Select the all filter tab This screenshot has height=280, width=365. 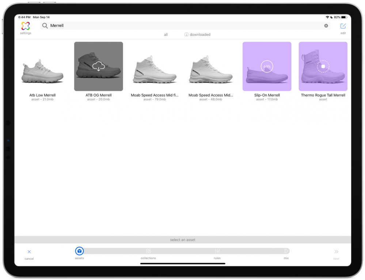[x=166, y=34]
